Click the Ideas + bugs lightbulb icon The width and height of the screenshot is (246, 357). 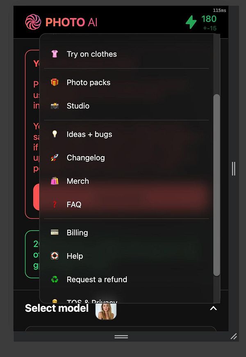[54, 134]
